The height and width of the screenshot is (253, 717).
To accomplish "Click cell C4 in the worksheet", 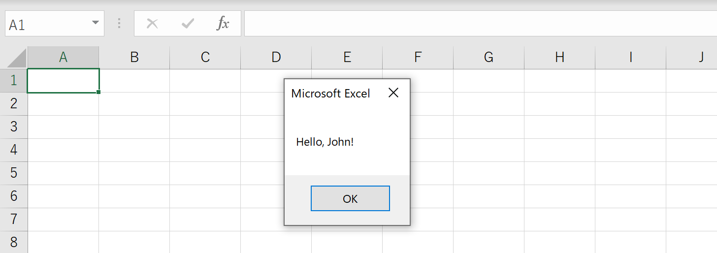I will click(x=205, y=150).
